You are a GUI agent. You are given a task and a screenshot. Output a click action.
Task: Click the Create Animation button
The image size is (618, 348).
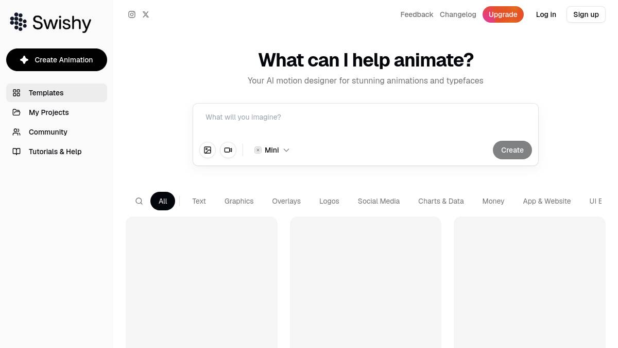57,60
